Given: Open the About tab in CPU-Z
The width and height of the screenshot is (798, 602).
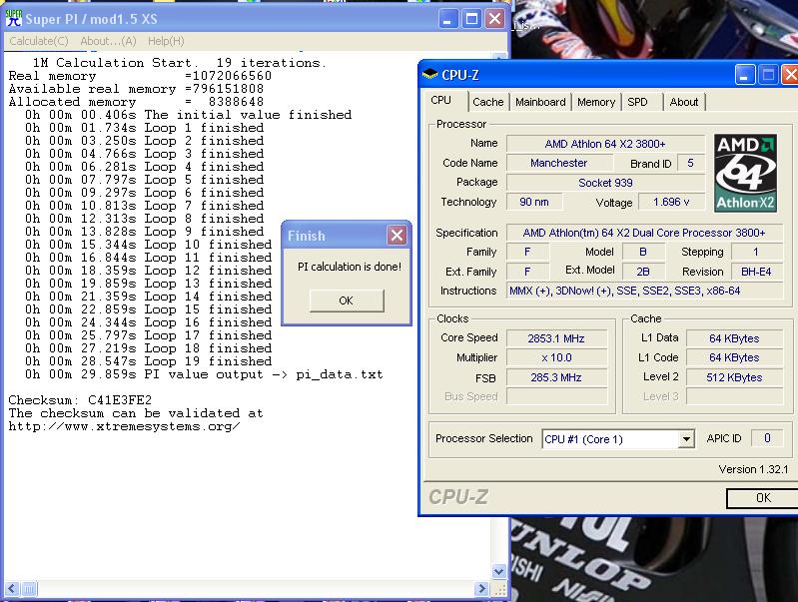Looking at the screenshot, I should [684, 102].
